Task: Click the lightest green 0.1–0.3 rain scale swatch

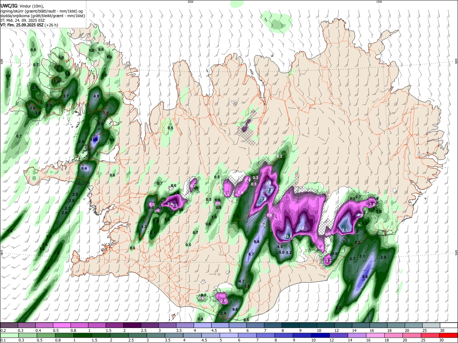Action: (x=9, y=335)
